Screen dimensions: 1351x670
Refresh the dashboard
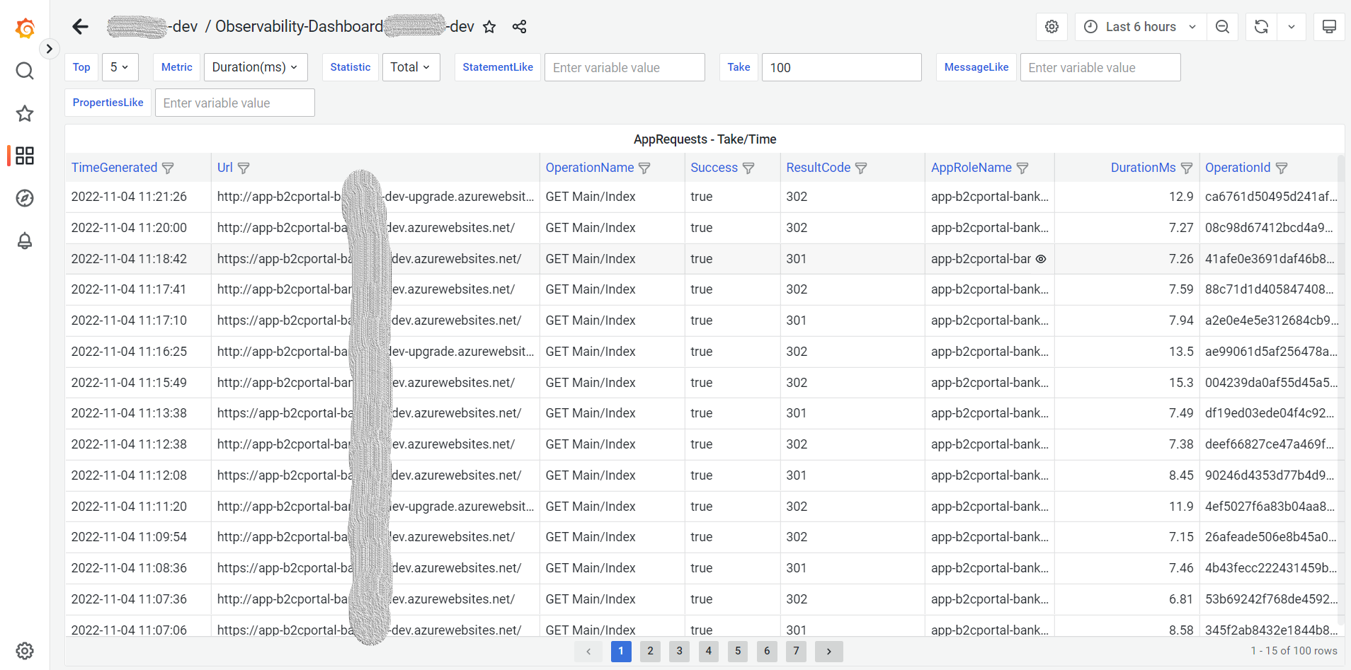coord(1261,27)
